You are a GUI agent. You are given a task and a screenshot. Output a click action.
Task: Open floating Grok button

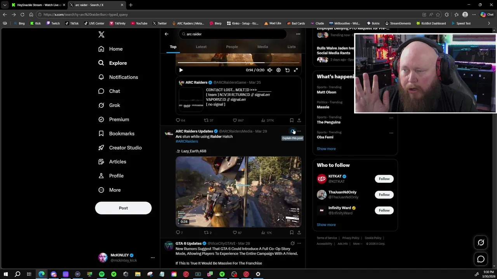pyautogui.click(x=481, y=243)
